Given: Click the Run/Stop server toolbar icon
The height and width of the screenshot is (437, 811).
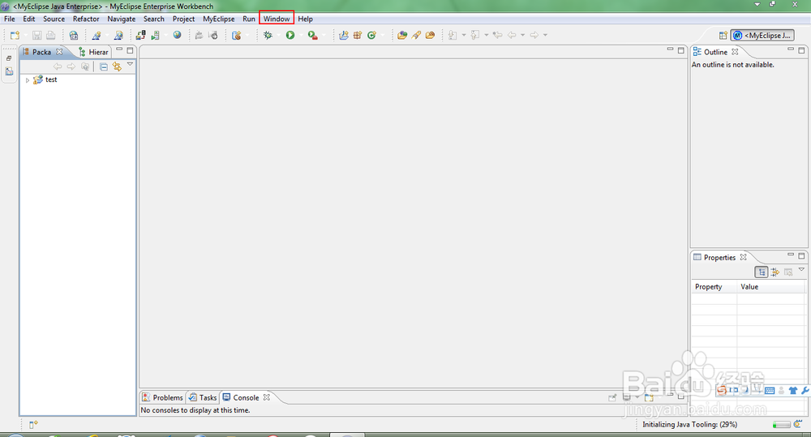Looking at the screenshot, I should 155,35.
